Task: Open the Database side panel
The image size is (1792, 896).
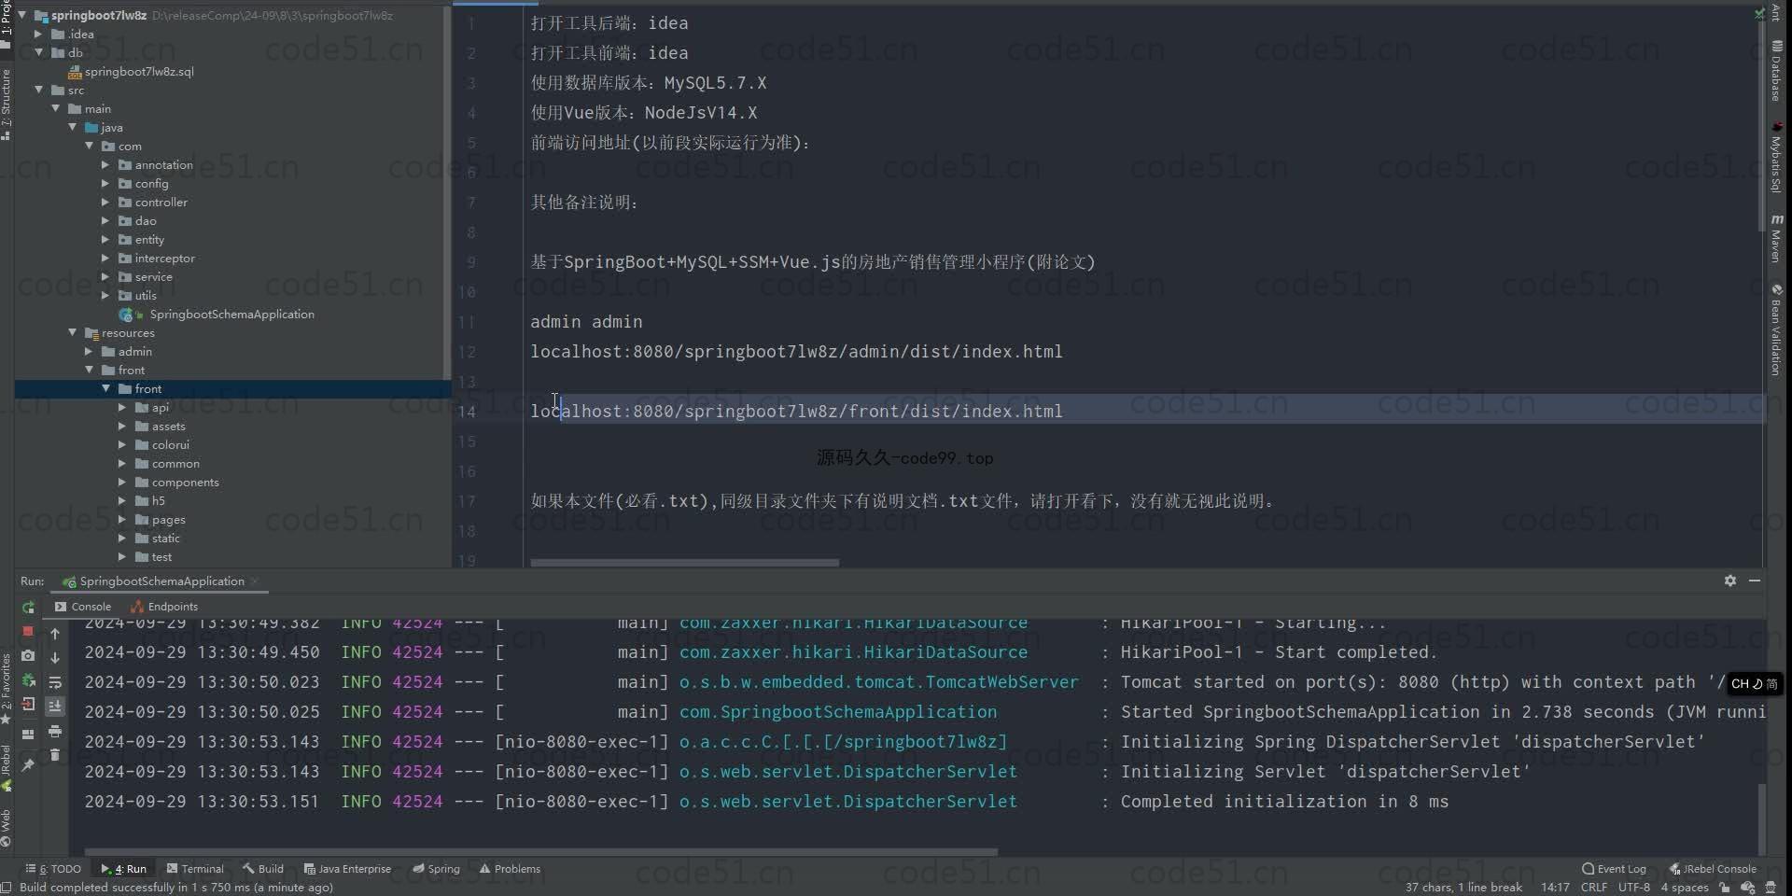Action: coord(1776,72)
